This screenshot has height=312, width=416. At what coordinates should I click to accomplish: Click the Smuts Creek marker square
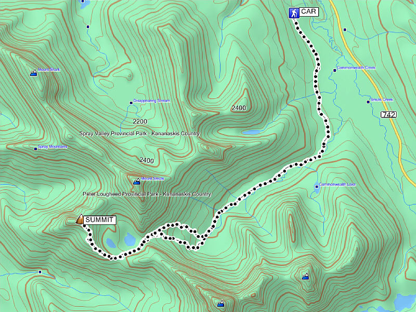tap(368, 102)
